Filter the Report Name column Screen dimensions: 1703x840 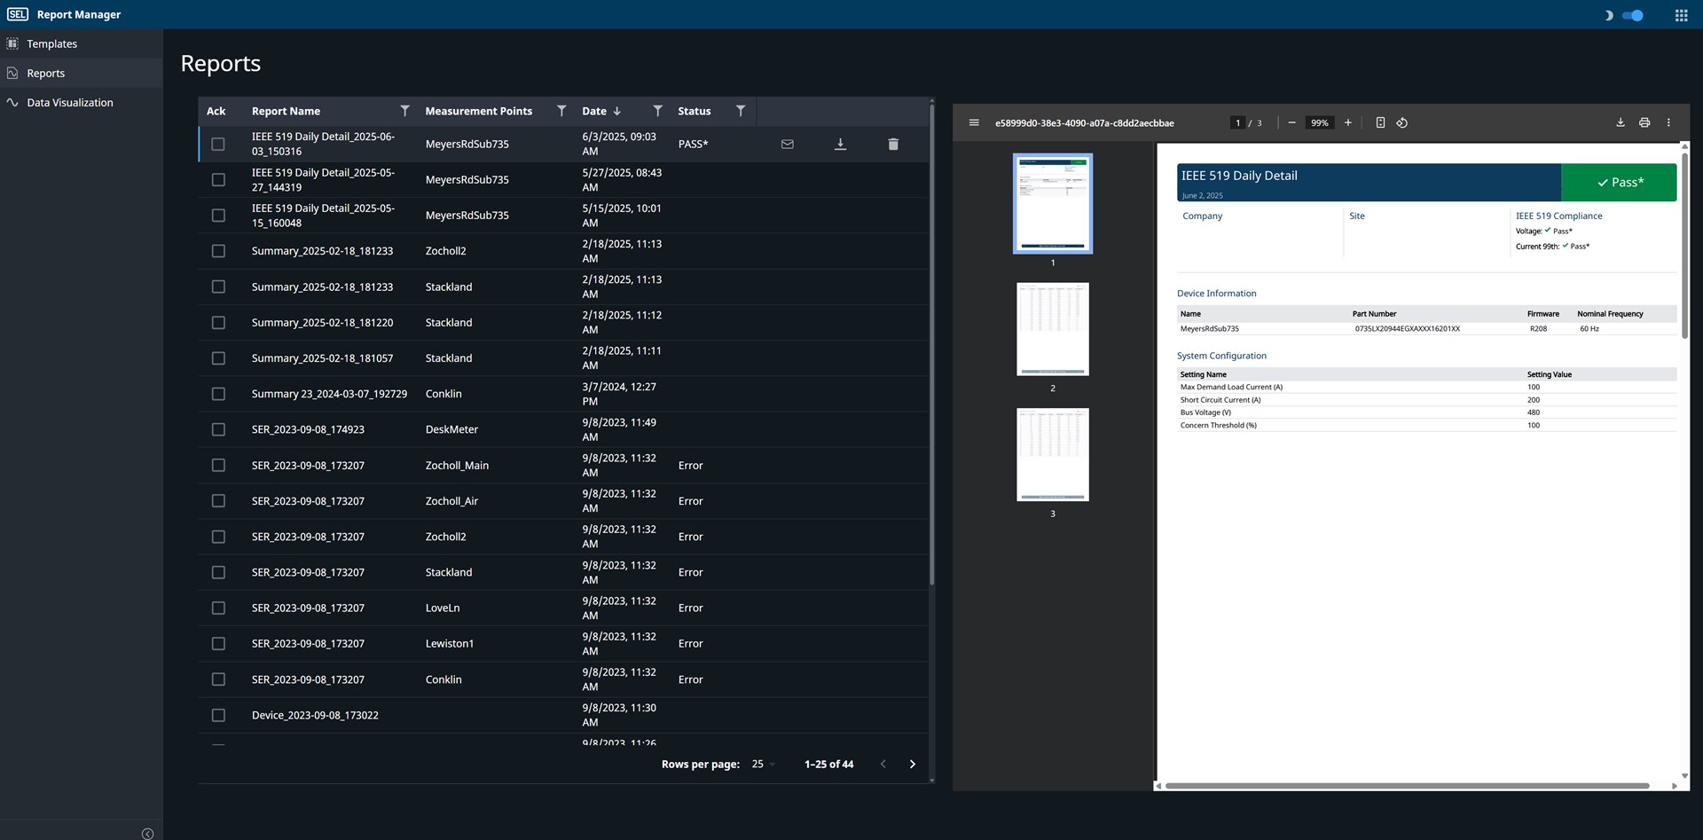pos(404,111)
